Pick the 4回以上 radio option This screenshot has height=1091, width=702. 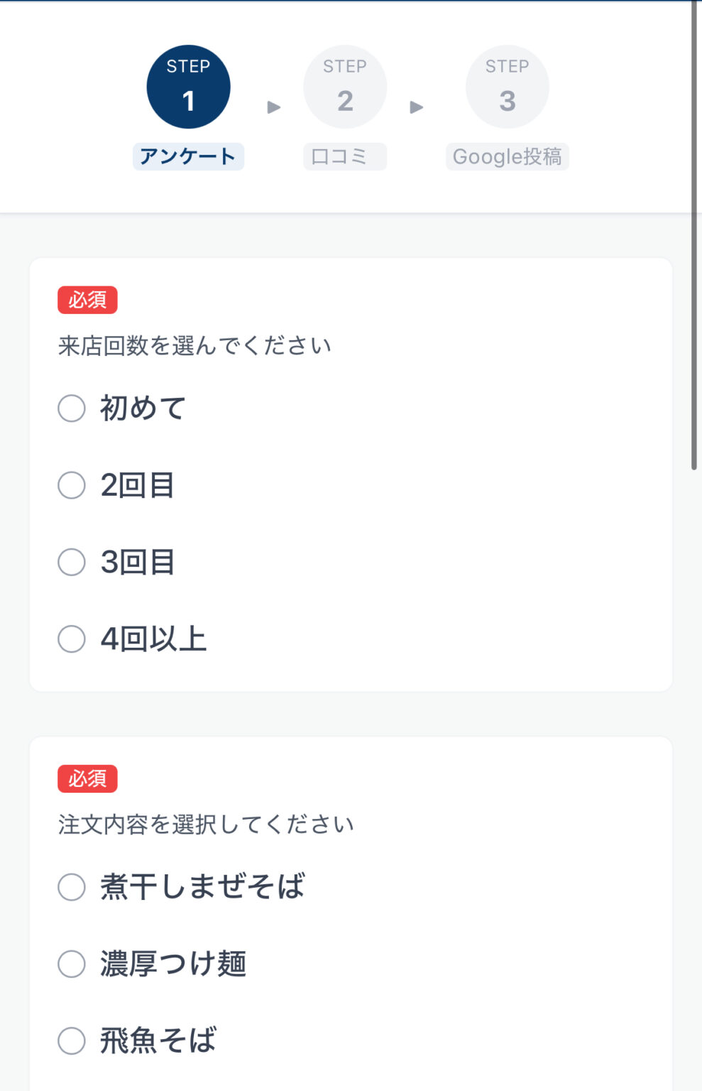(x=72, y=639)
